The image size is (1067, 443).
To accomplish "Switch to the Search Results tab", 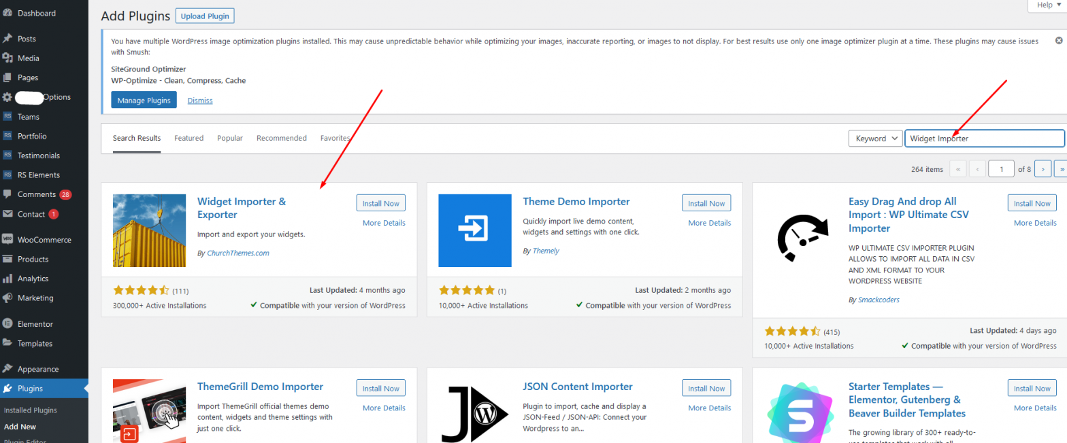I will pyautogui.click(x=137, y=138).
